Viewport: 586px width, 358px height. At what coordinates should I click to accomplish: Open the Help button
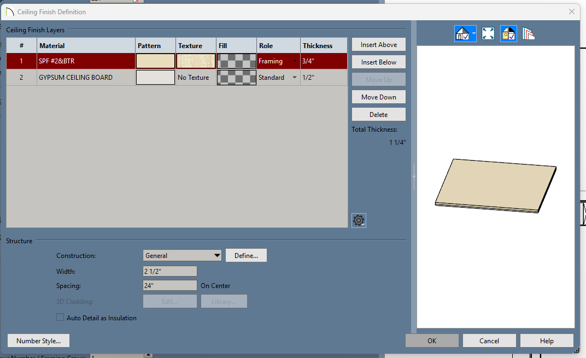(x=547, y=341)
